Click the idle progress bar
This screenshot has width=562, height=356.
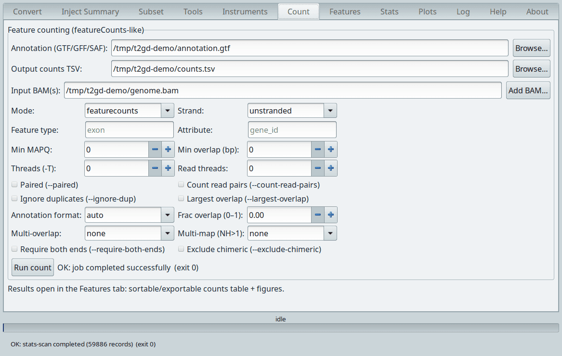(281, 328)
